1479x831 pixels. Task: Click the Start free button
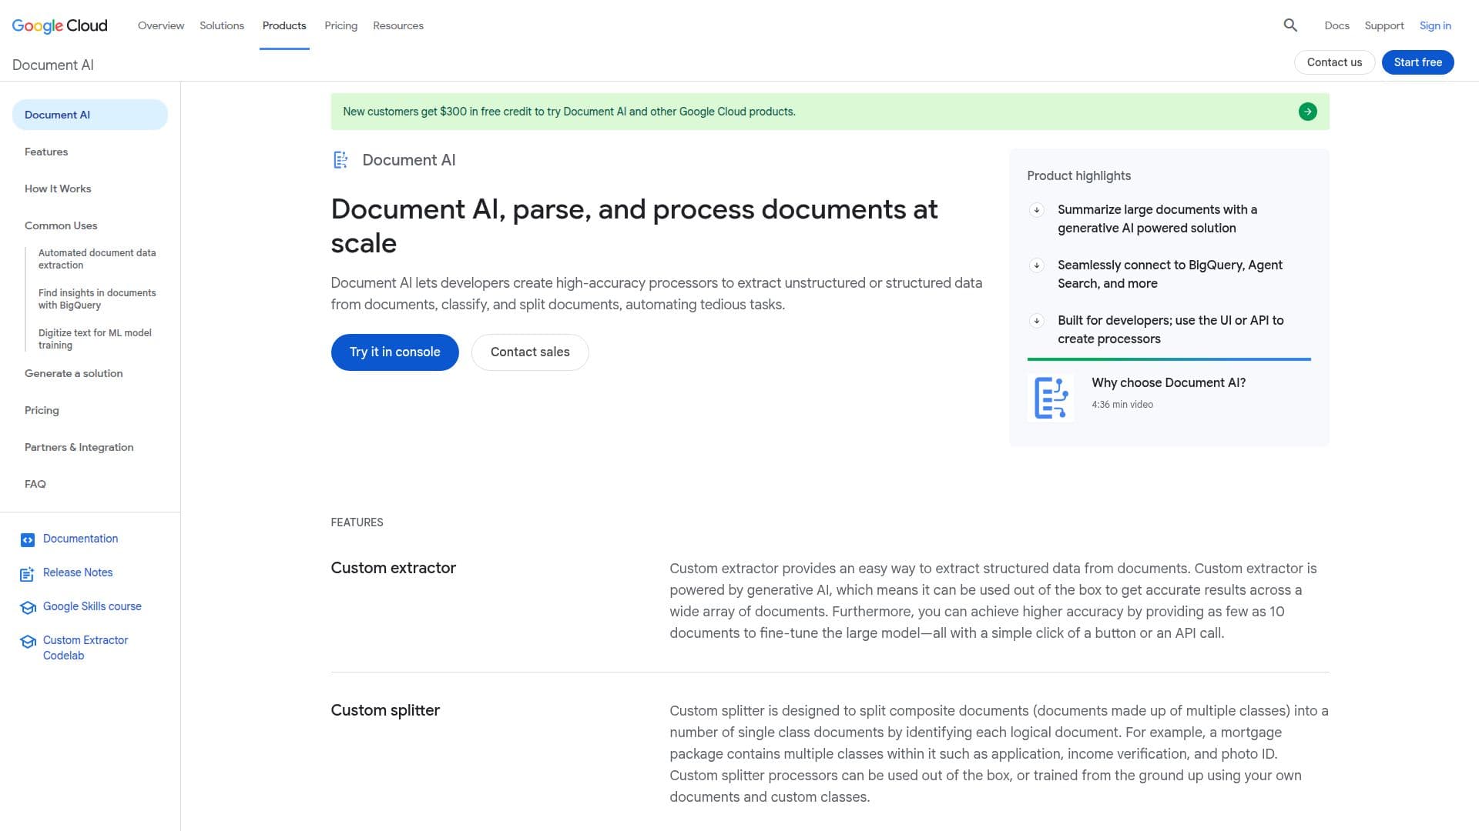click(x=1417, y=62)
